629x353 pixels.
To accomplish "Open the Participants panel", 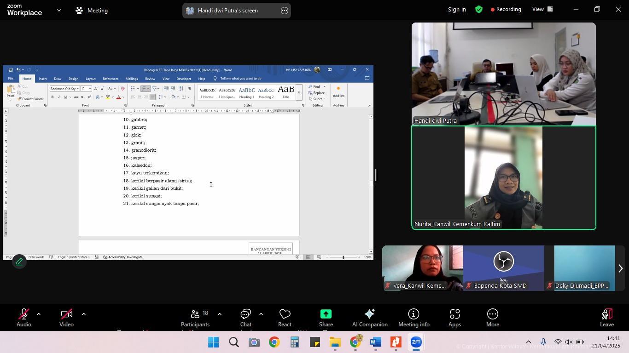I will coord(195,318).
